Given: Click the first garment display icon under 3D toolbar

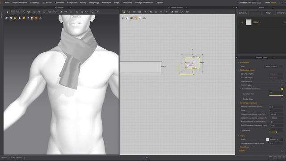Looking at the screenshot, I should click(6, 18).
